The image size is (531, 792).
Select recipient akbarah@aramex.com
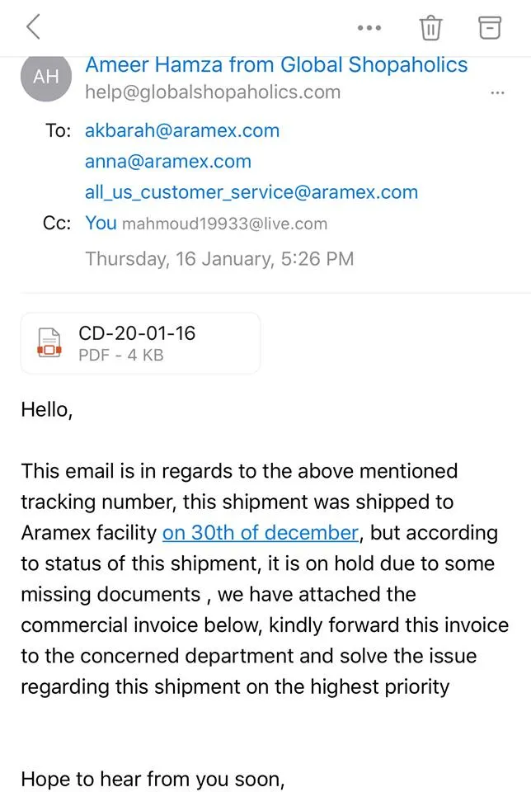pyautogui.click(x=182, y=130)
